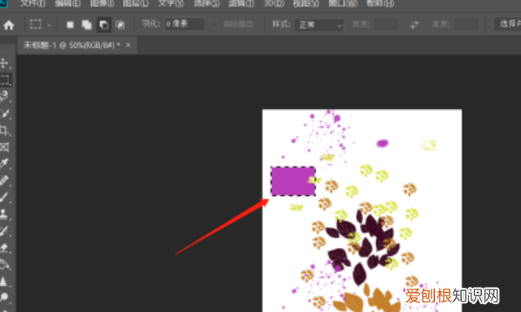Select Intersect with Selection mode icon
Viewport: 521px width, 312px height.
(120, 25)
